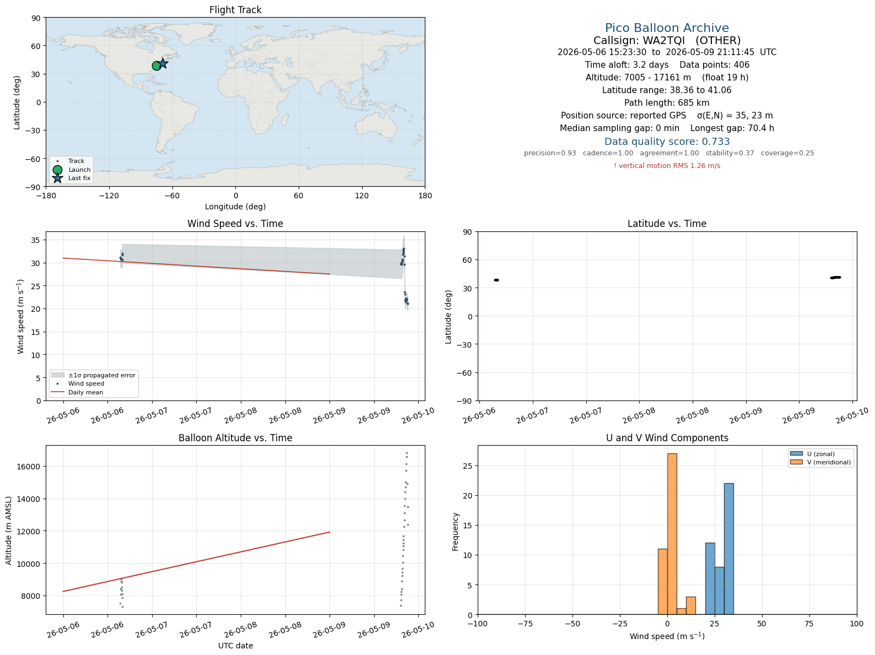The height and width of the screenshot is (655, 875).
Task: Click the red vertical motion RMS warning
Action: pos(667,166)
